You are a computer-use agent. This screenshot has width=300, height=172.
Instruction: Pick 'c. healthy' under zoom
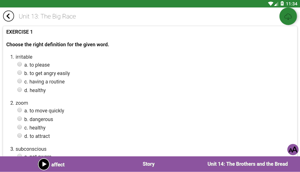click(x=19, y=127)
